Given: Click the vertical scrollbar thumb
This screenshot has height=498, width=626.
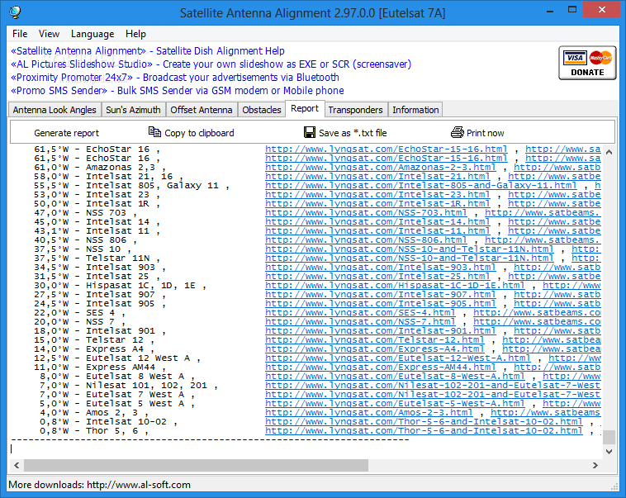Looking at the screenshot, I should (609, 437).
